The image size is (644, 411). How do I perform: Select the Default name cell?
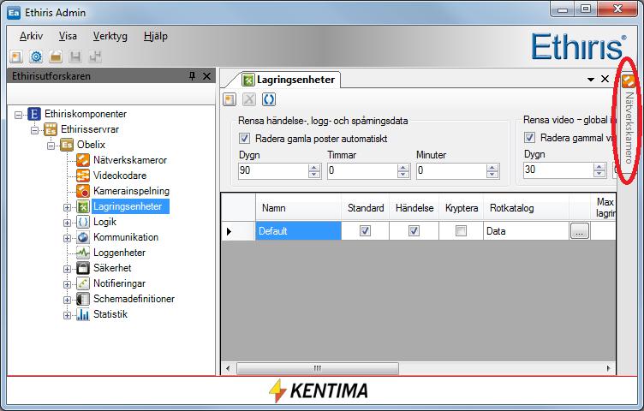[298, 231]
